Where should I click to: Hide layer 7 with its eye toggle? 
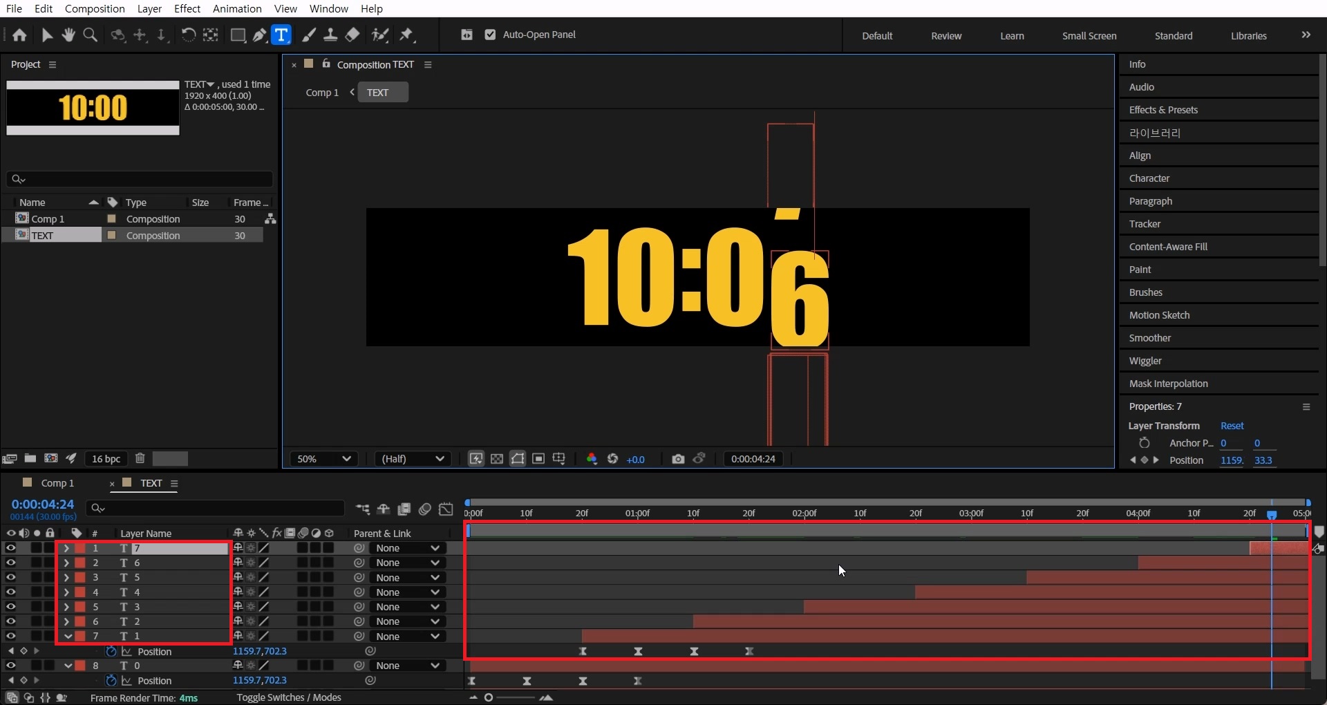tap(10, 548)
